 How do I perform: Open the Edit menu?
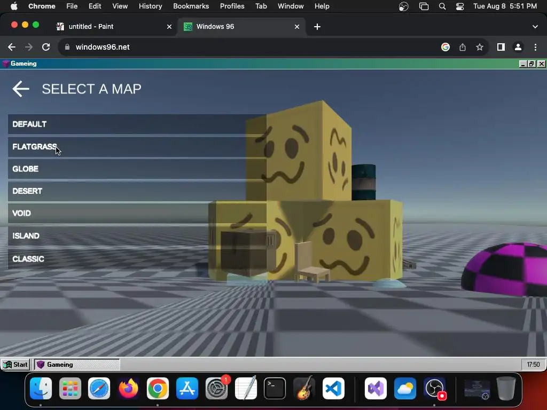pos(95,6)
